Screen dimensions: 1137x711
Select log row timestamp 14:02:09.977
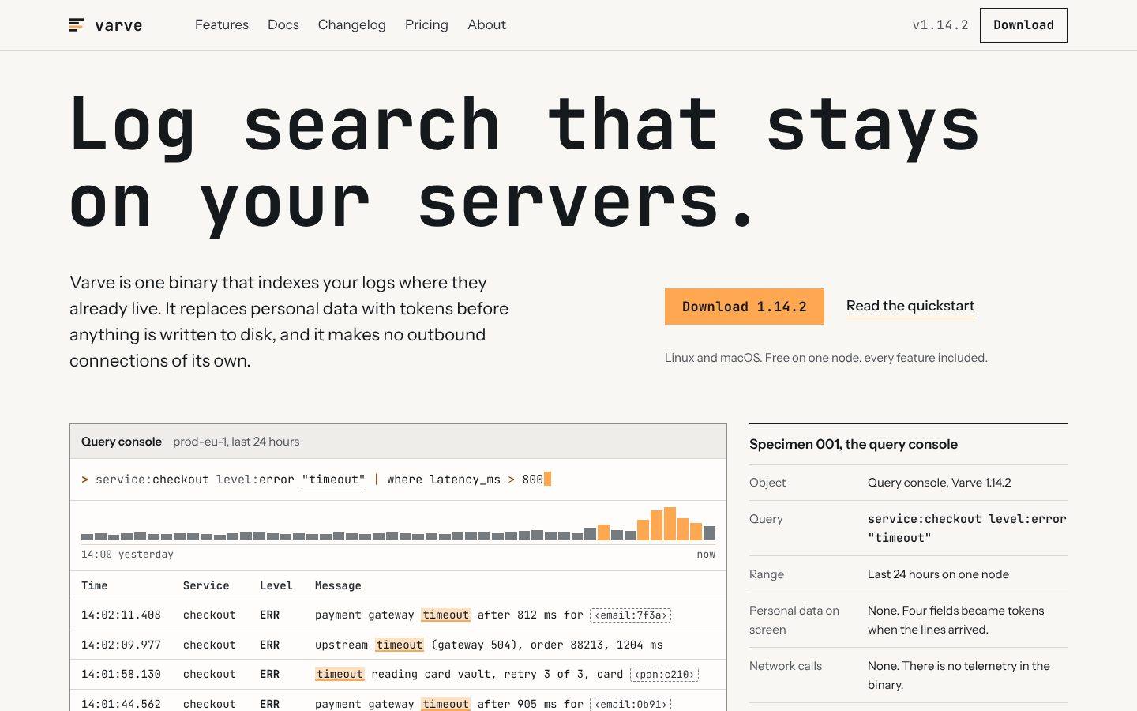pos(121,645)
